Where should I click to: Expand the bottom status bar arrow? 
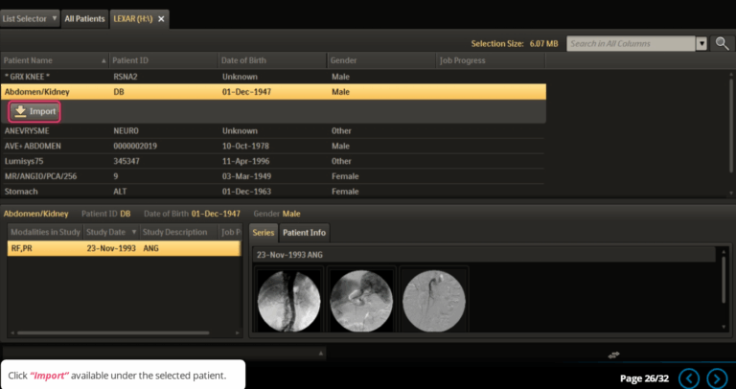point(321,353)
